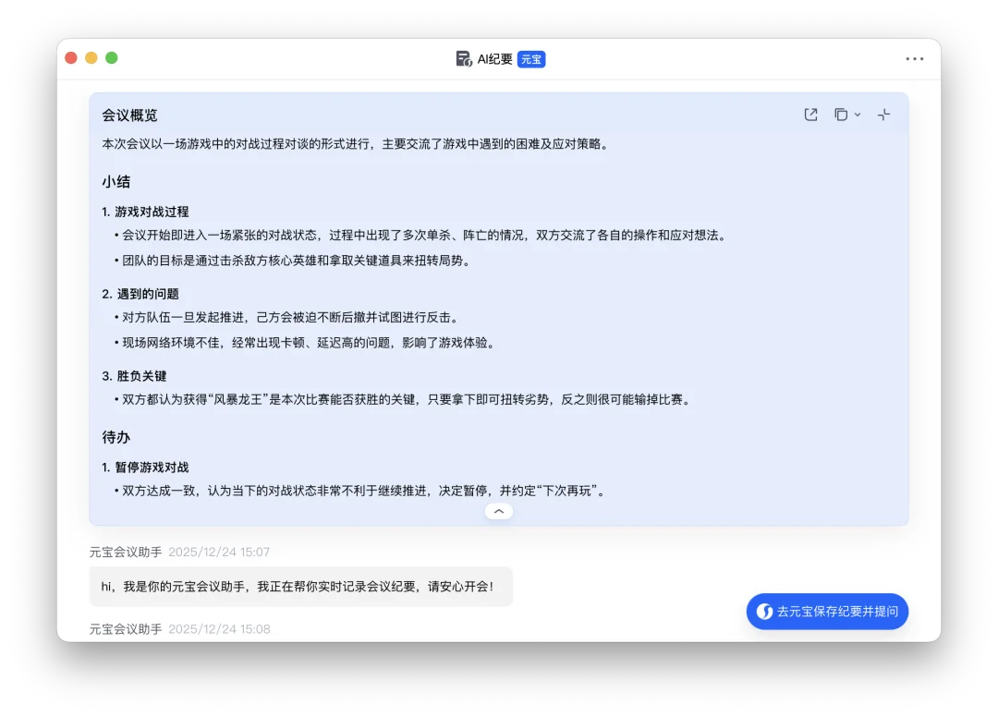Image resolution: width=998 pixels, height=717 pixels.
Task: Collapse the summary with the bottom chevron
Action: 499,510
